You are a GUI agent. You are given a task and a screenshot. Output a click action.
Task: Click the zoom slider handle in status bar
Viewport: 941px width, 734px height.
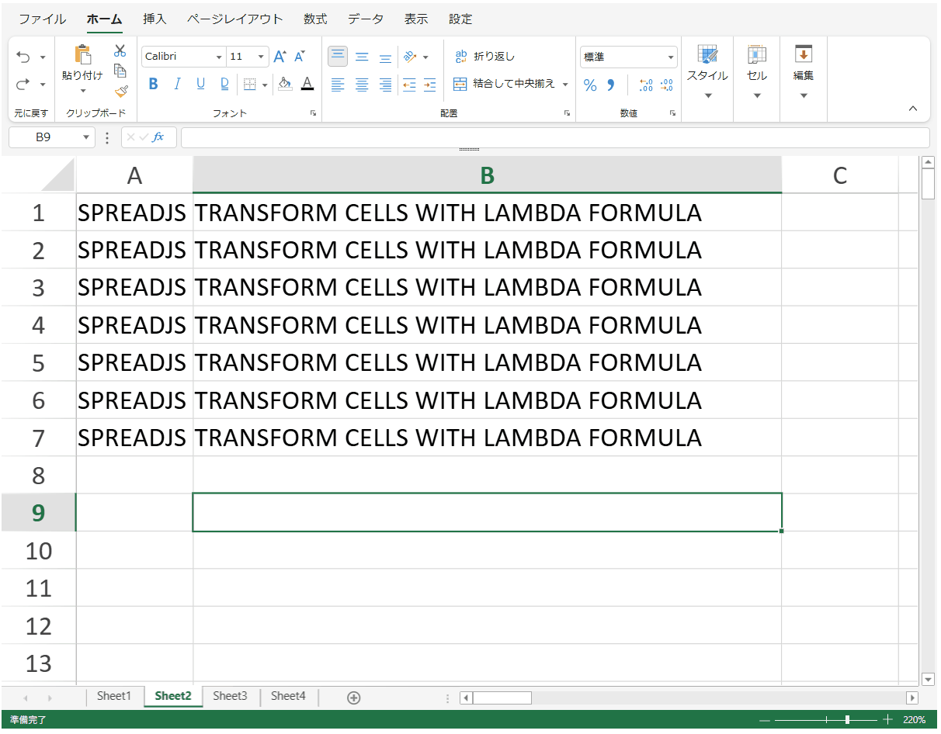click(x=847, y=720)
